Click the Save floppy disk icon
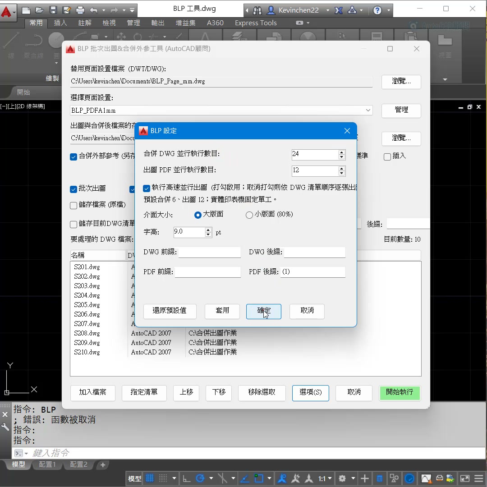The height and width of the screenshot is (487, 487). pyautogui.click(x=53, y=10)
